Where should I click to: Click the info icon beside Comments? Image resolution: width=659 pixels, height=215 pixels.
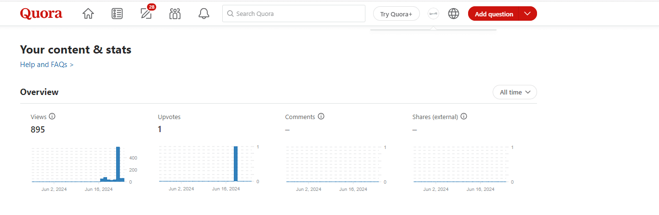[321, 117]
